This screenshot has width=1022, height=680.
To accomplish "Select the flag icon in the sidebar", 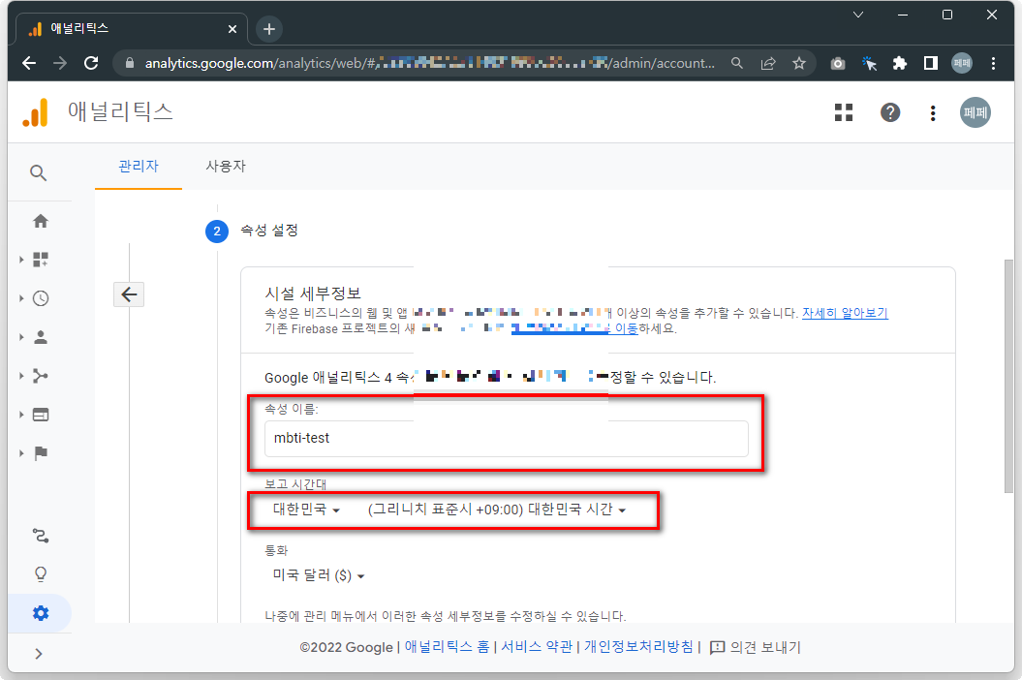I will [40, 452].
